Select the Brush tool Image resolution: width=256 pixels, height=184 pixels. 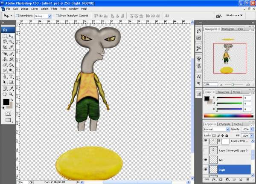coord(11,54)
